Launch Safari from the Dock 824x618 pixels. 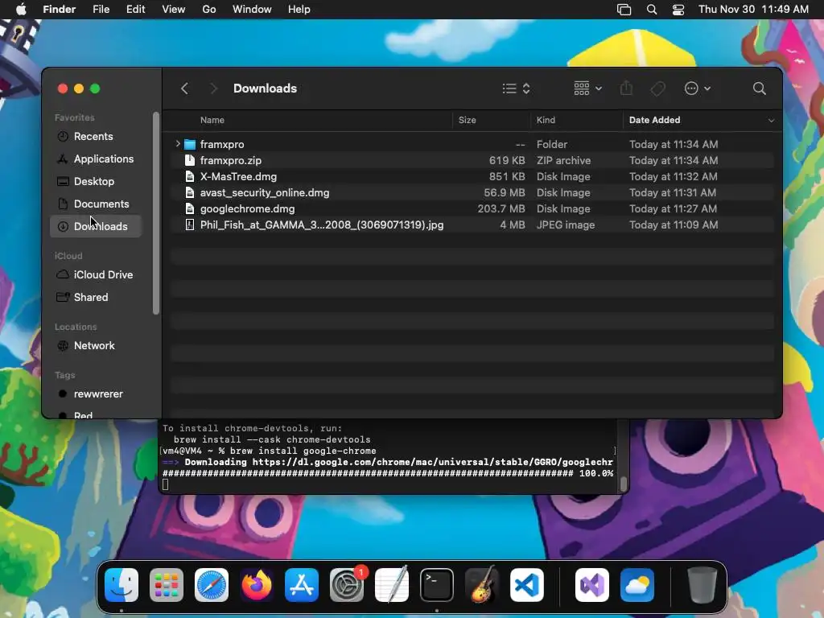pyautogui.click(x=212, y=585)
